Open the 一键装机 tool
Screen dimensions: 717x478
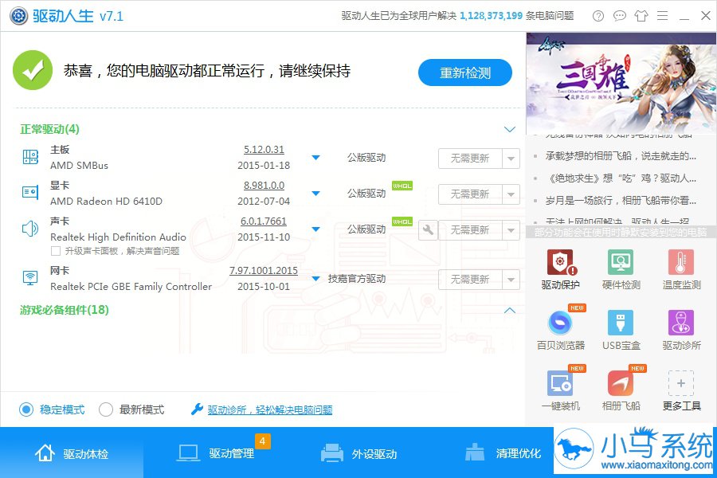561,390
